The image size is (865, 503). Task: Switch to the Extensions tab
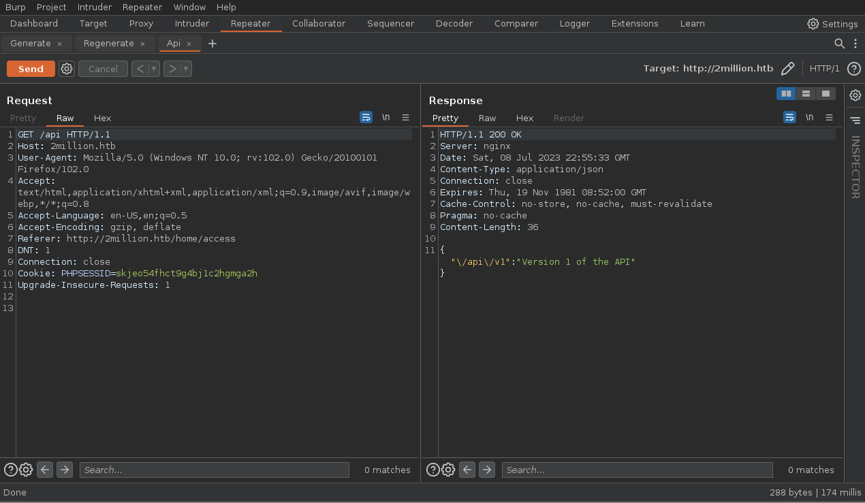pos(635,23)
